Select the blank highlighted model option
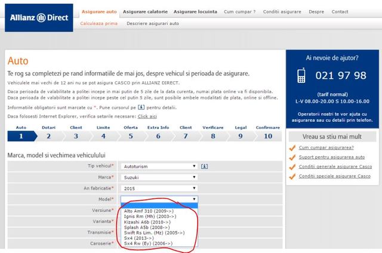Viewport: 382px width, 253px height. click(159, 206)
